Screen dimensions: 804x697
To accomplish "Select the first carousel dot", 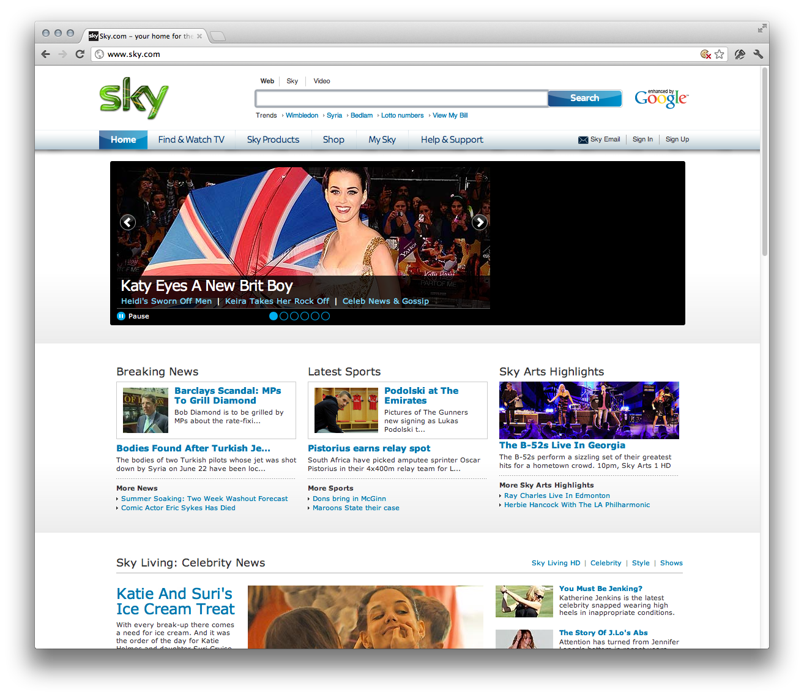I will (274, 316).
